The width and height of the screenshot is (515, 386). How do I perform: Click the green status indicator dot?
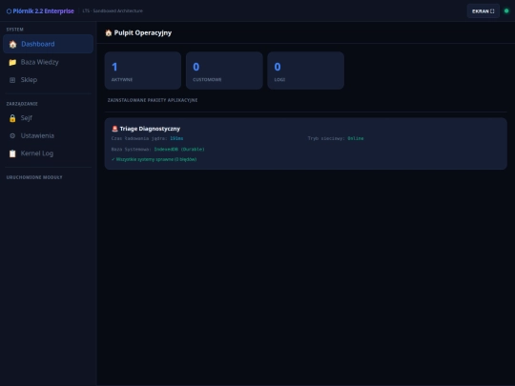pyautogui.click(x=506, y=10)
